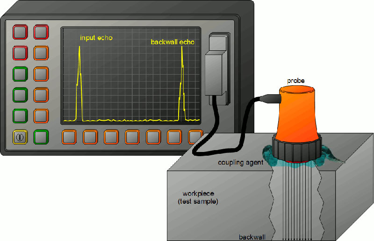Click the "input echo" label on the screen
The width and height of the screenshot is (374, 241).
[96, 38]
